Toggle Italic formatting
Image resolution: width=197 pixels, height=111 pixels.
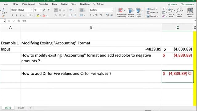click(x=16, y=15)
